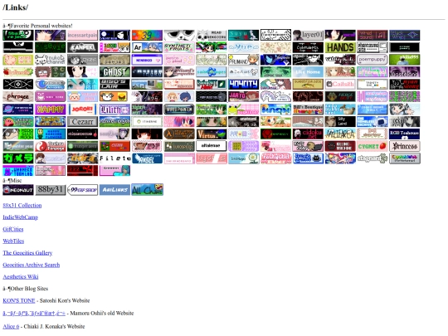This screenshot has height=336, width=448.
Task: Click the Suyu teal badge
Action: click(244, 35)
